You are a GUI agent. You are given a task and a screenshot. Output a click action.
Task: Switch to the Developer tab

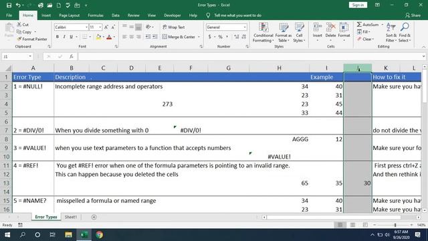[173, 15]
